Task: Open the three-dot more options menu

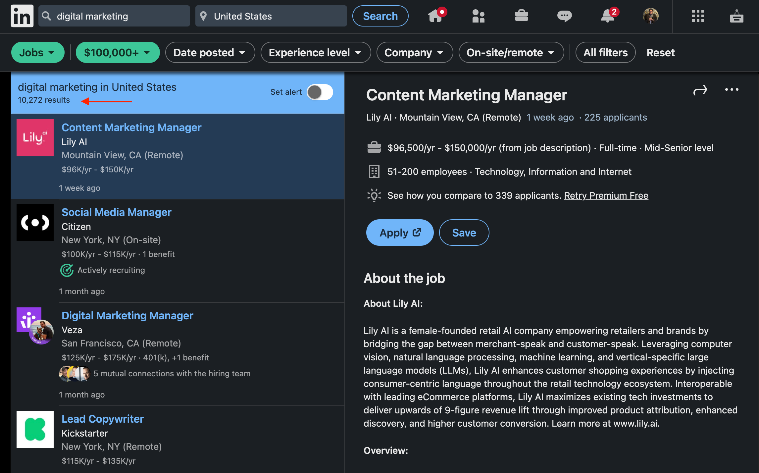Action: click(732, 89)
